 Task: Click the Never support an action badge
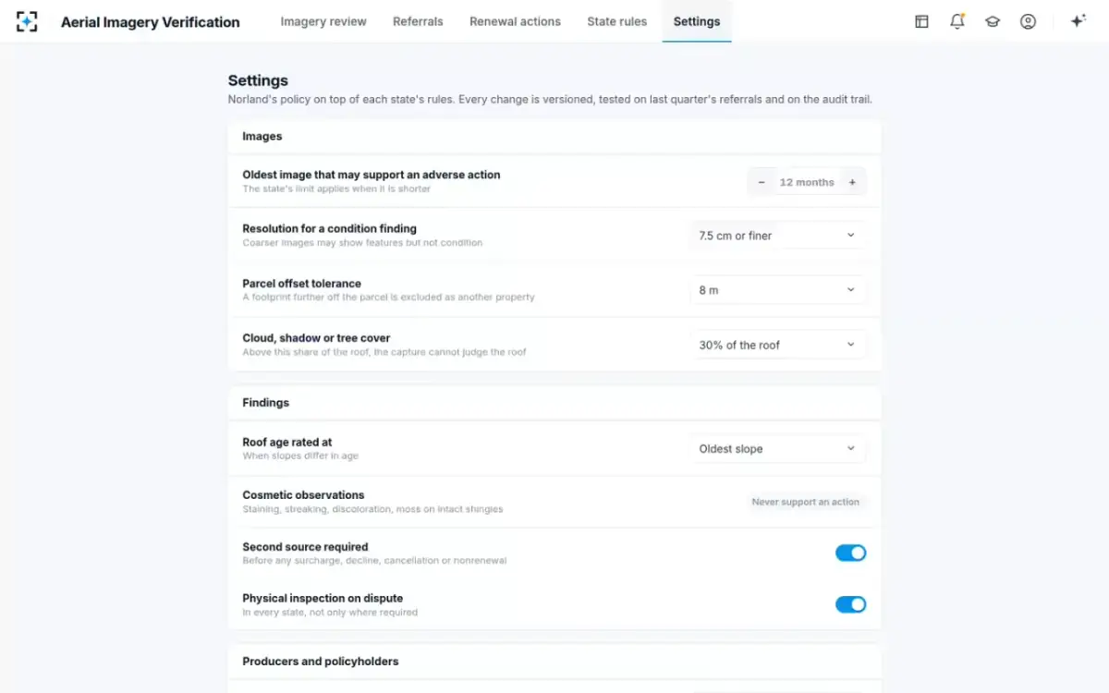coord(806,502)
